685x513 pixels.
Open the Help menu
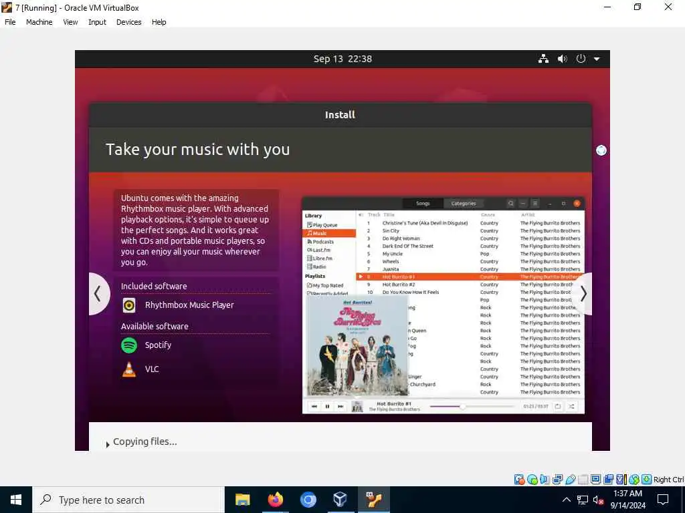coord(159,22)
